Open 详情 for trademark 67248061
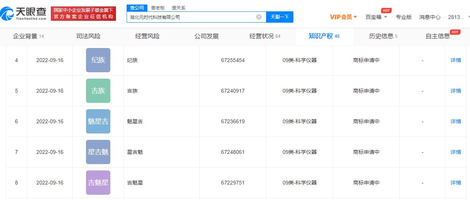Screen dimensions: 470x200 456,152
